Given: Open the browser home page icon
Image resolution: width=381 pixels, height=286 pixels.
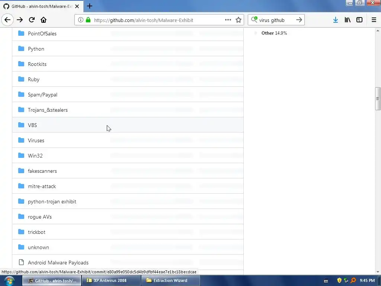Looking at the screenshot, I should click(44, 20).
